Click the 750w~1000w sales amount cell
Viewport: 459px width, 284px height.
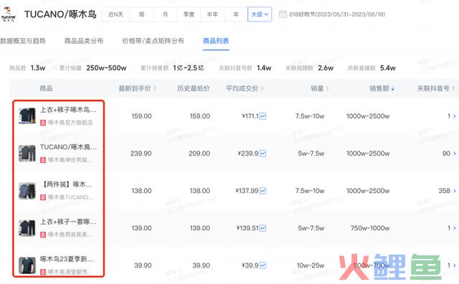[x=370, y=228]
